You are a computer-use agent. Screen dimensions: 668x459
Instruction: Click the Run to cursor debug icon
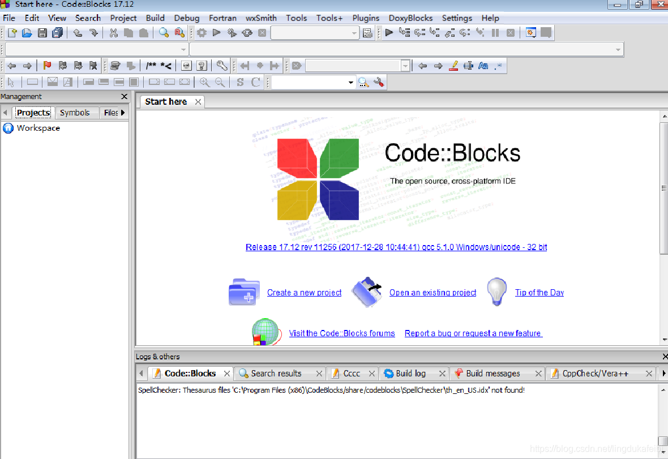point(404,33)
